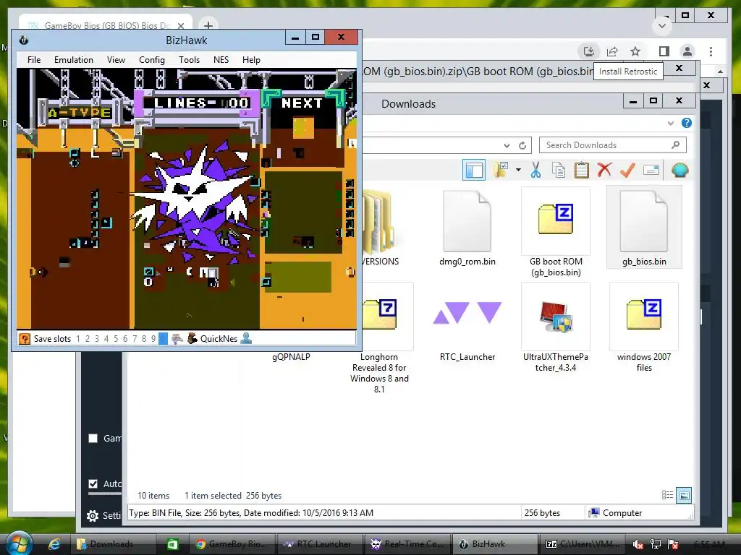Screen dimensions: 741x555
Task: Click the Search Downloads field
Action: point(612,145)
